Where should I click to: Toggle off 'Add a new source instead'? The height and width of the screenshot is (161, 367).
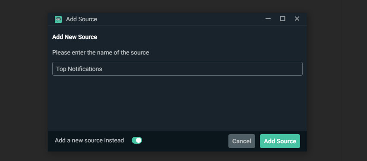[x=137, y=140]
